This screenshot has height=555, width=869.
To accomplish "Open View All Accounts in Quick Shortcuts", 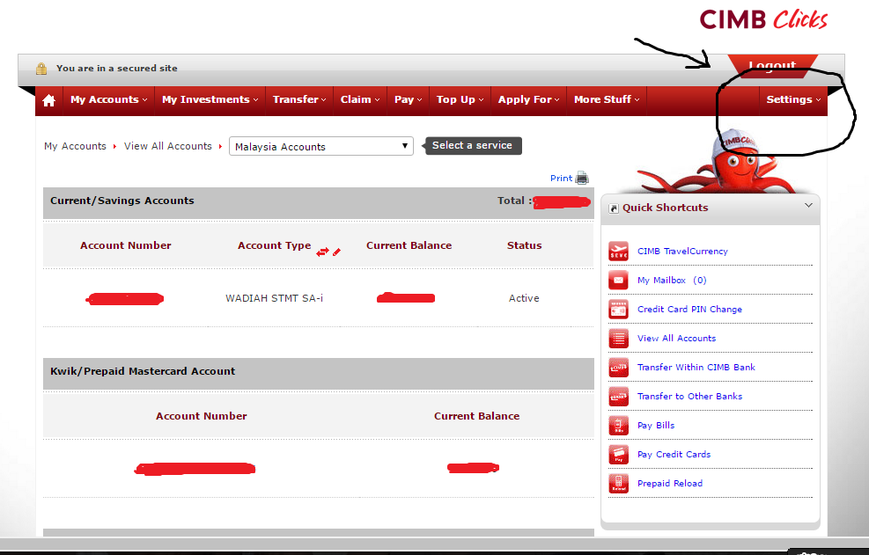I will click(x=676, y=339).
